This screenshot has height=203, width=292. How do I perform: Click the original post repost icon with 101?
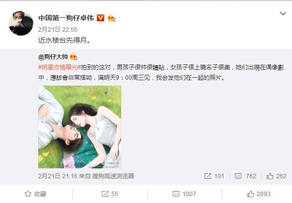[x=214, y=176]
